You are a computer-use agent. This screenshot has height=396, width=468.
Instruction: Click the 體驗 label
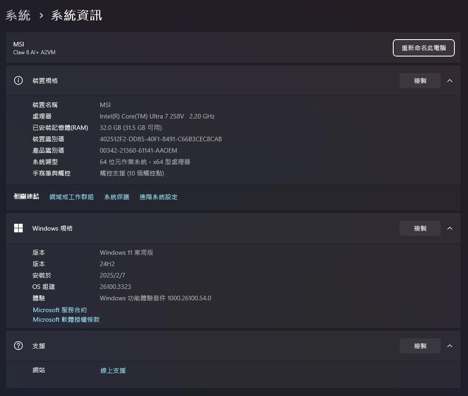coord(39,298)
